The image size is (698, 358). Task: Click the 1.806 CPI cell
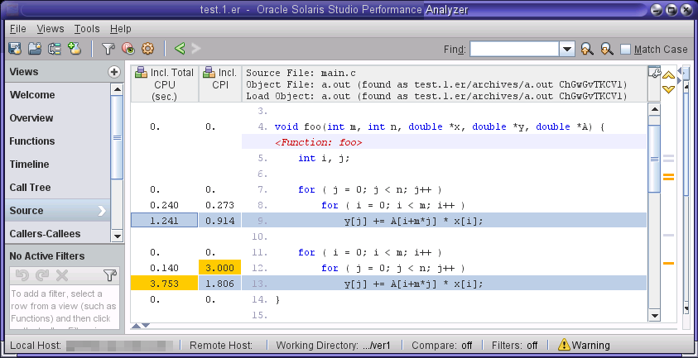[220, 284]
